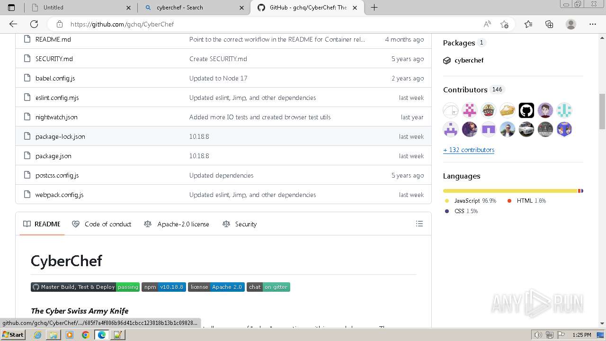Open the Collections icon

click(549, 24)
